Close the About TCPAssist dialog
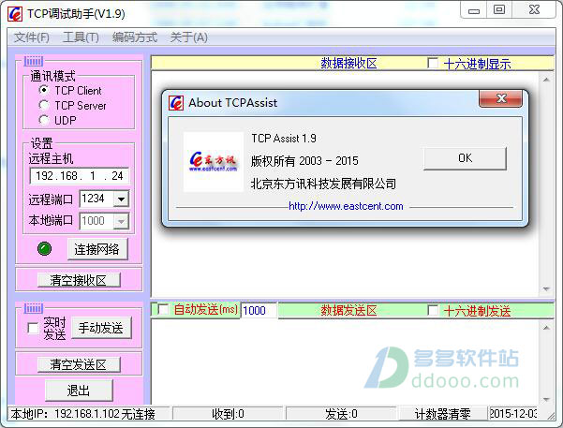Viewport: 563px width, 428px height. coord(501,98)
